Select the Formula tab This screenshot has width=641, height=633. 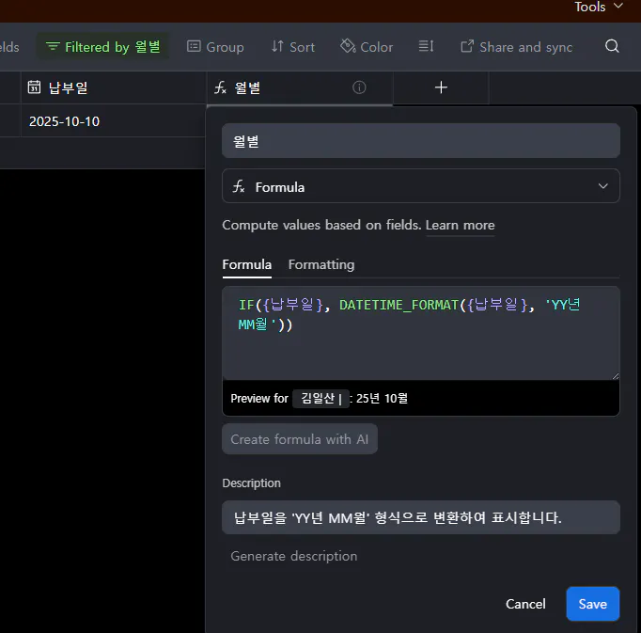(247, 264)
